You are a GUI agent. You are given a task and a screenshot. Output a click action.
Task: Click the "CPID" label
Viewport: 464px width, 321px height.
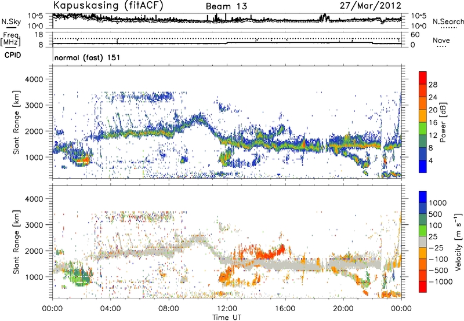point(13,55)
